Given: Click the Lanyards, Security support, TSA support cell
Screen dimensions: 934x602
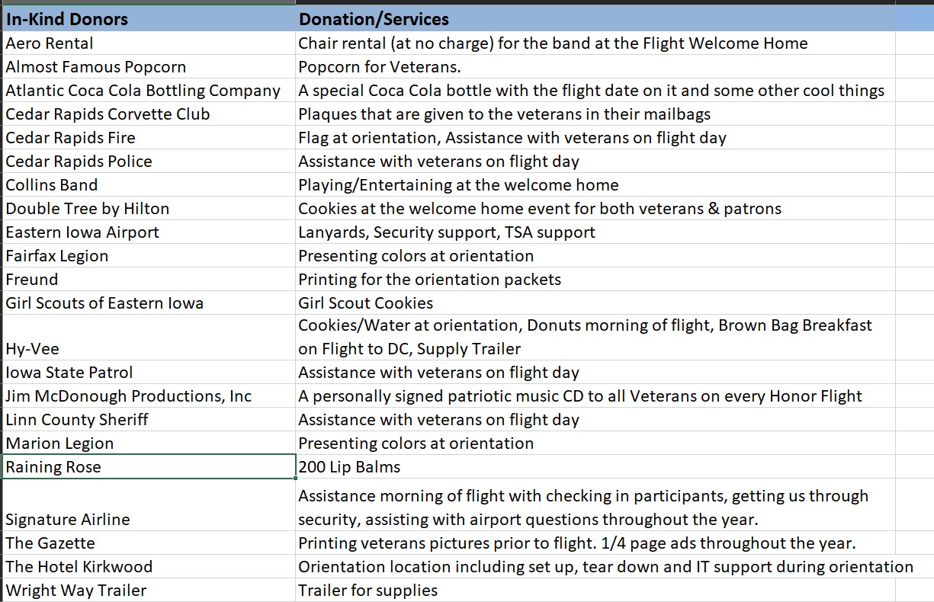Looking at the screenshot, I should click(595, 232).
